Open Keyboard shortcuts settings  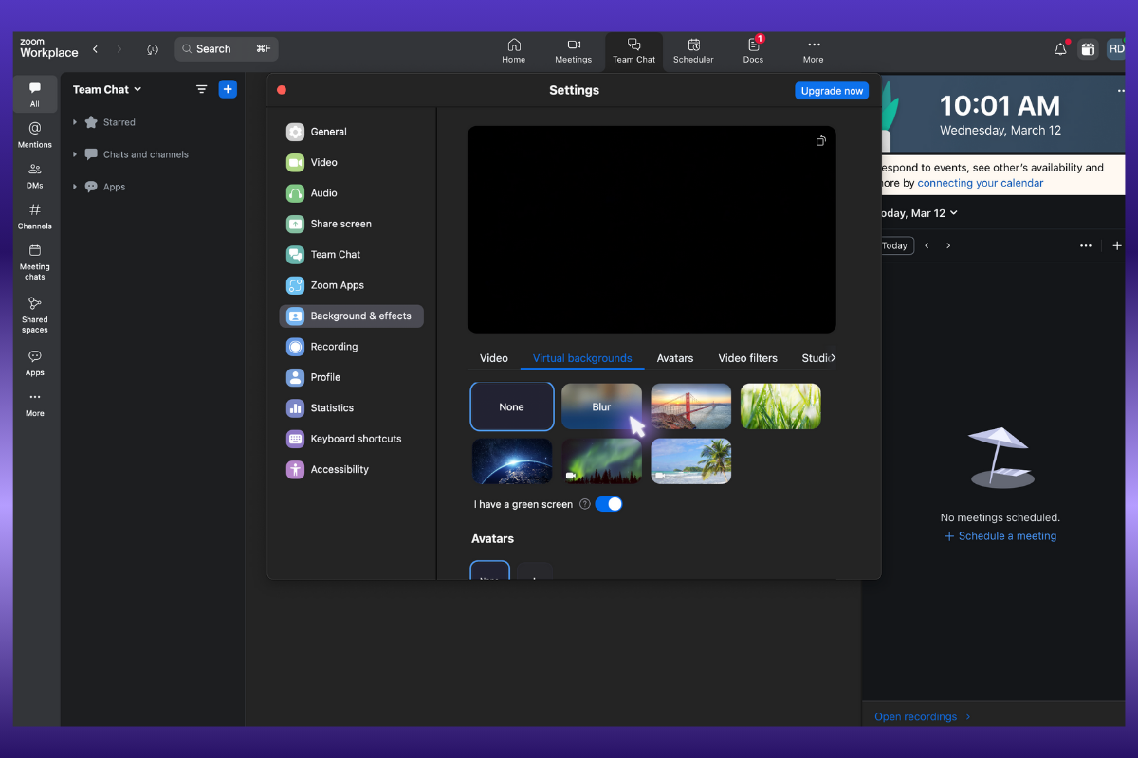[351, 439]
